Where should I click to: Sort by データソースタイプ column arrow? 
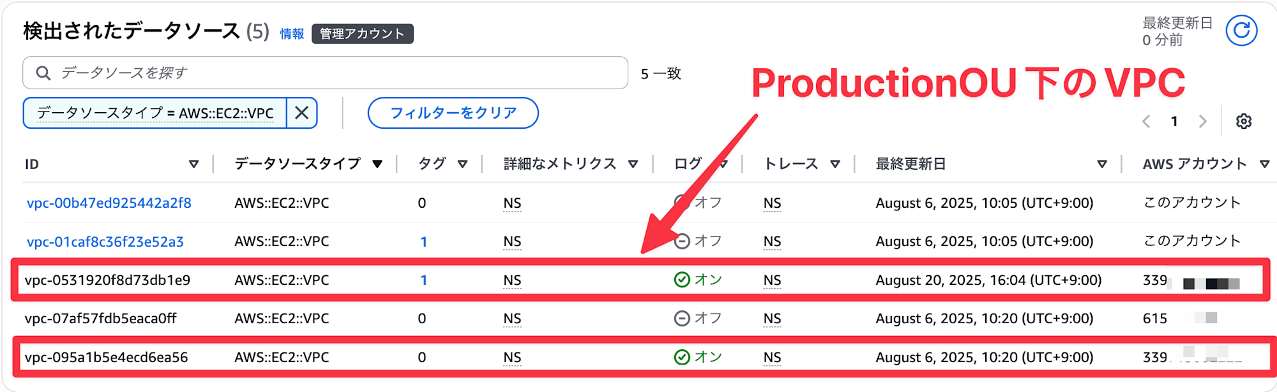(x=377, y=164)
